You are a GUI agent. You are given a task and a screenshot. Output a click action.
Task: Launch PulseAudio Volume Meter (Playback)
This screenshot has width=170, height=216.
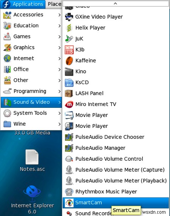pos(116,181)
